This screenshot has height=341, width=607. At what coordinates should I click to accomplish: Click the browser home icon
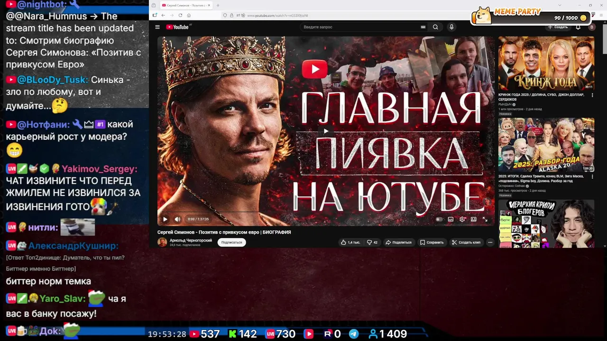(x=189, y=15)
